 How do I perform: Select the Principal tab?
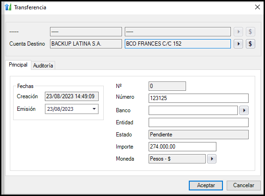click(18, 65)
